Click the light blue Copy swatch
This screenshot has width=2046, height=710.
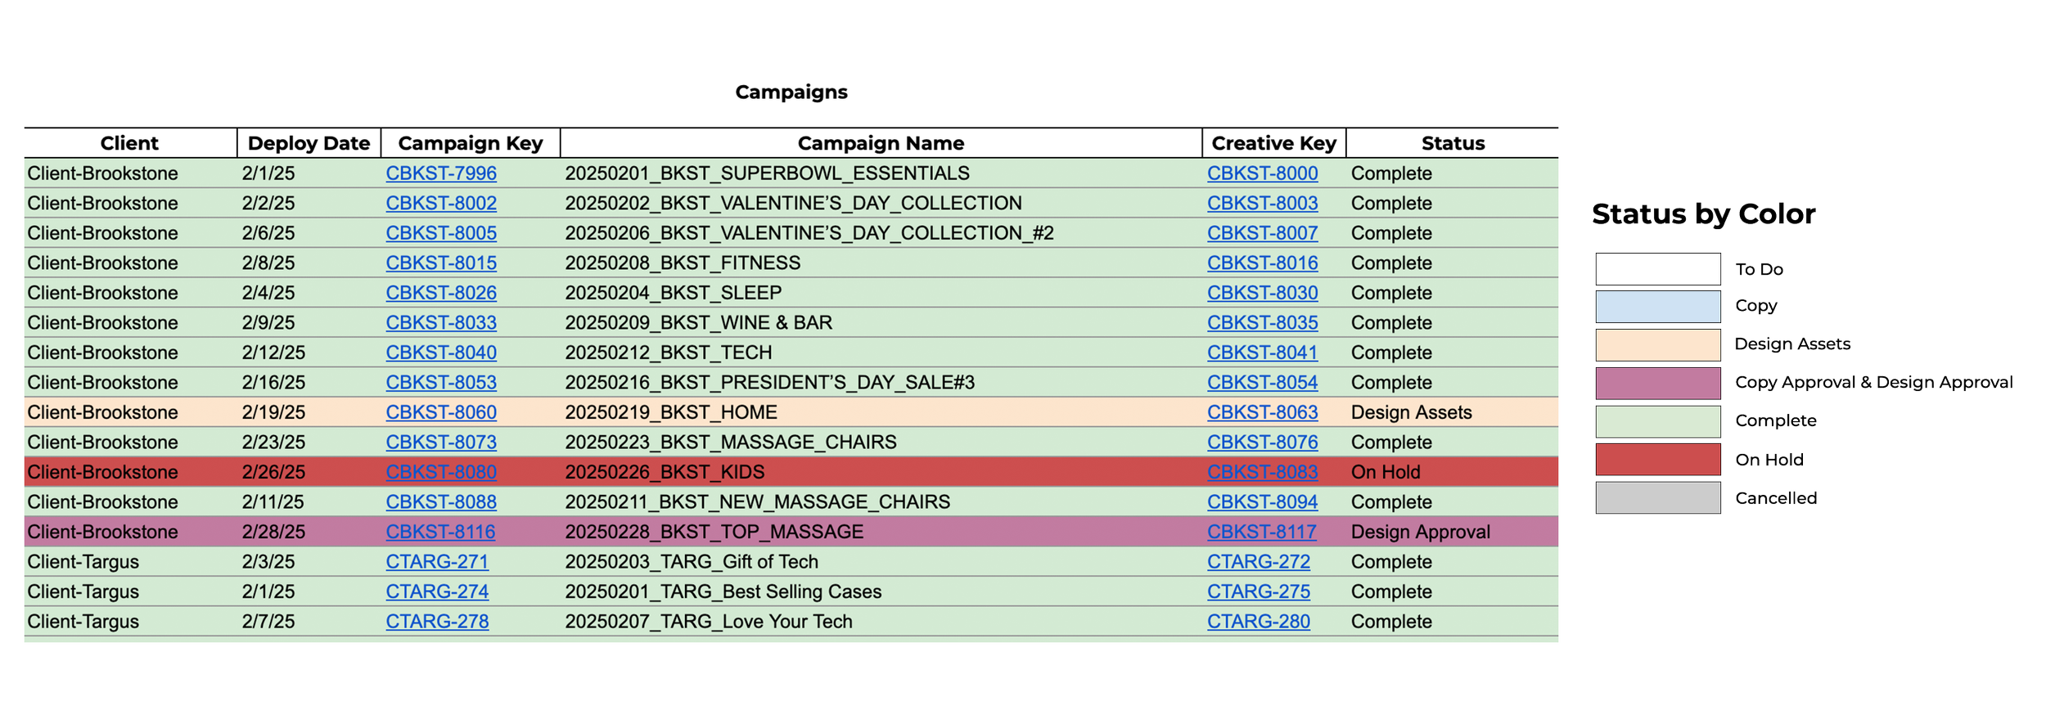tap(1658, 307)
